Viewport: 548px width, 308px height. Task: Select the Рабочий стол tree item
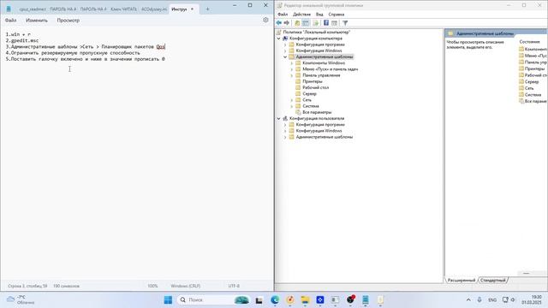coord(316,87)
